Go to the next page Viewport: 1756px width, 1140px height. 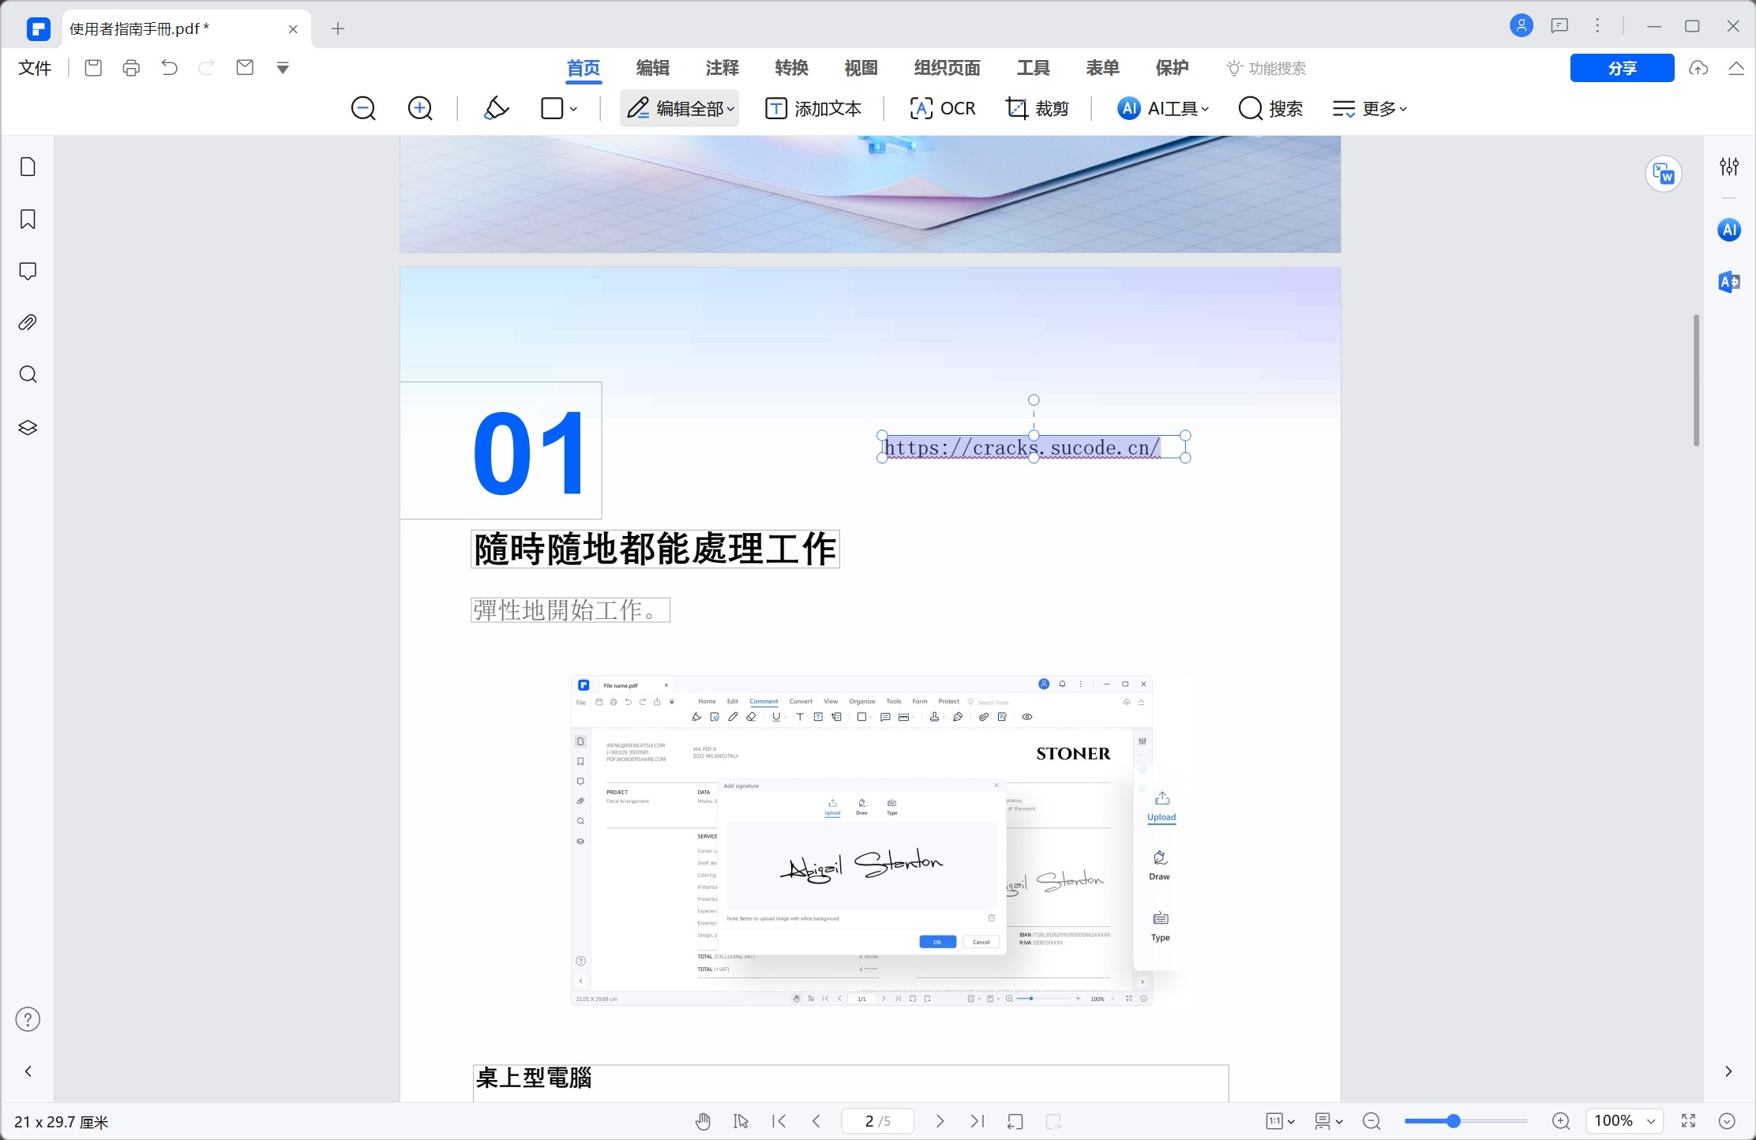940,1121
